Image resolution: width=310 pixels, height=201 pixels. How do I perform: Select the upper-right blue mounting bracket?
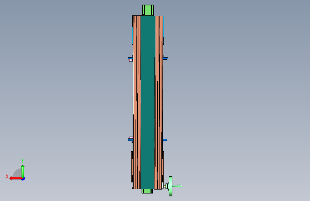pyautogui.click(x=165, y=58)
